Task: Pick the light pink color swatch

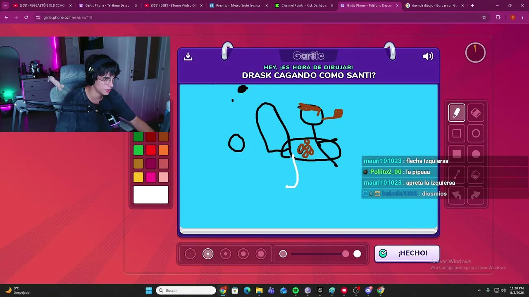Action: tap(163, 177)
